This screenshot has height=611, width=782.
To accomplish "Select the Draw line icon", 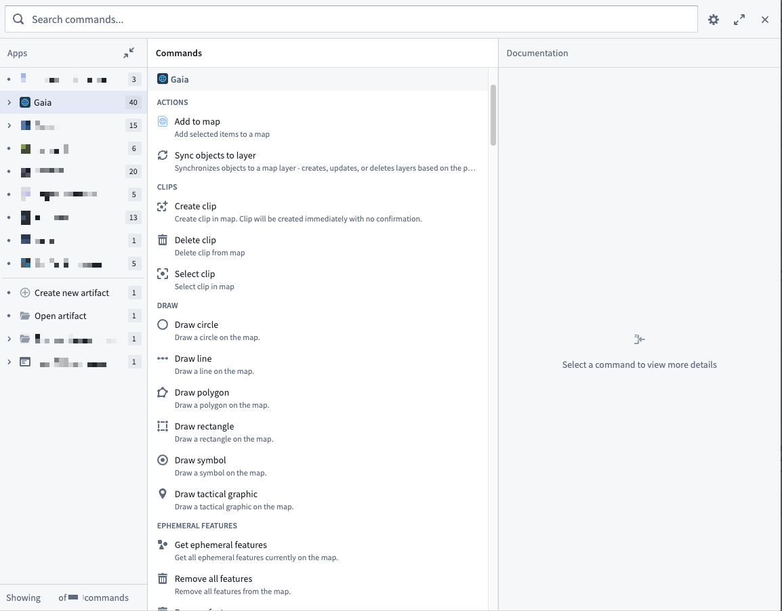I will pos(163,358).
